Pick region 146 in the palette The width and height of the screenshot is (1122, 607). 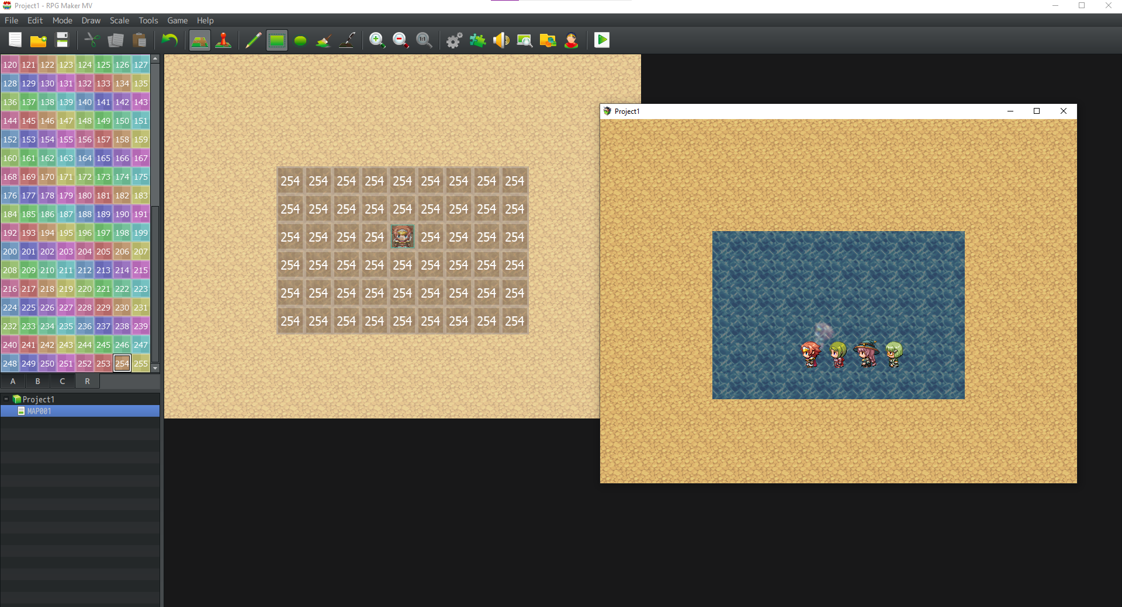47,121
